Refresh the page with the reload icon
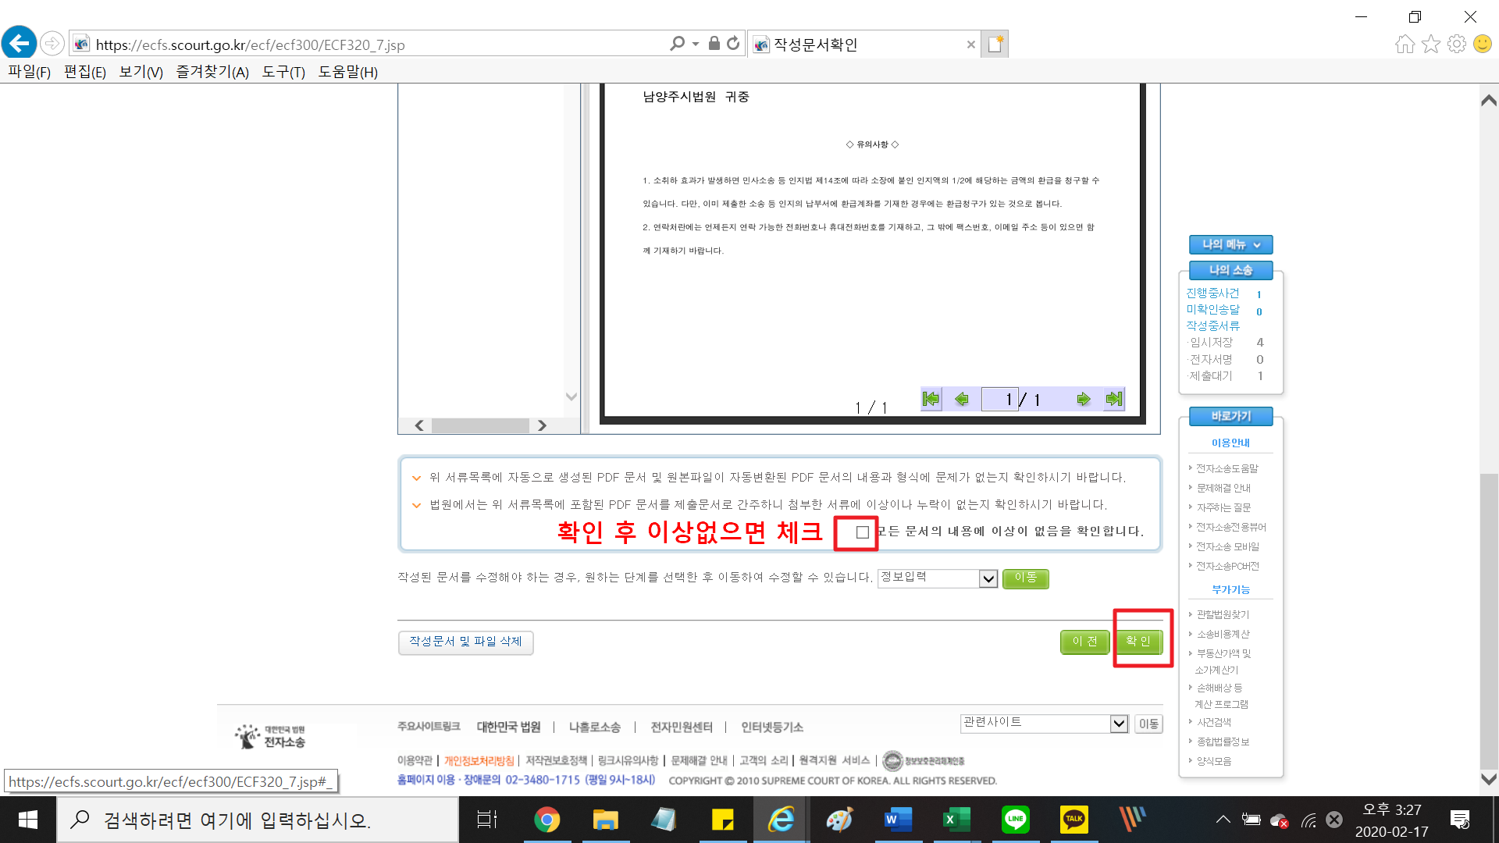The image size is (1499, 843). 733,44
